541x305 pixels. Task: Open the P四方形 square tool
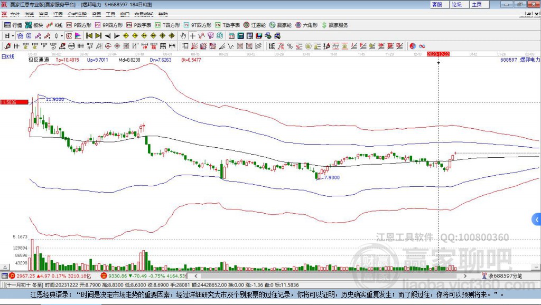tap(79, 25)
